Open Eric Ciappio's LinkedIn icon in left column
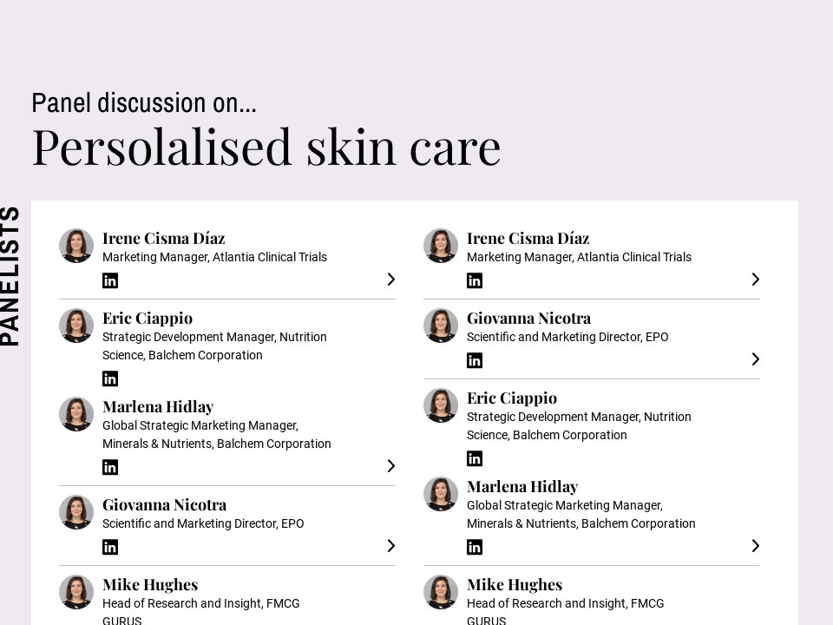The width and height of the screenshot is (833, 625). click(x=110, y=378)
